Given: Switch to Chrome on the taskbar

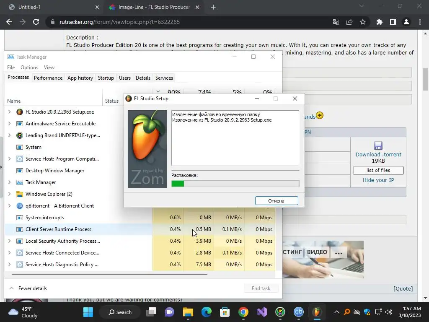Looking at the screenshot, I should [243, 312].
